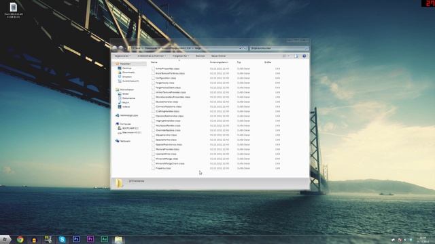Select the ISpecialResistance.class file
Screen dimensions: 435x244
(x=169, y=144)
